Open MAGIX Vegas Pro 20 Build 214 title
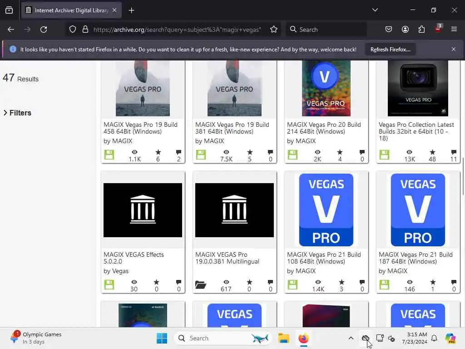This screenshot has width=465, height=349. 324,128
